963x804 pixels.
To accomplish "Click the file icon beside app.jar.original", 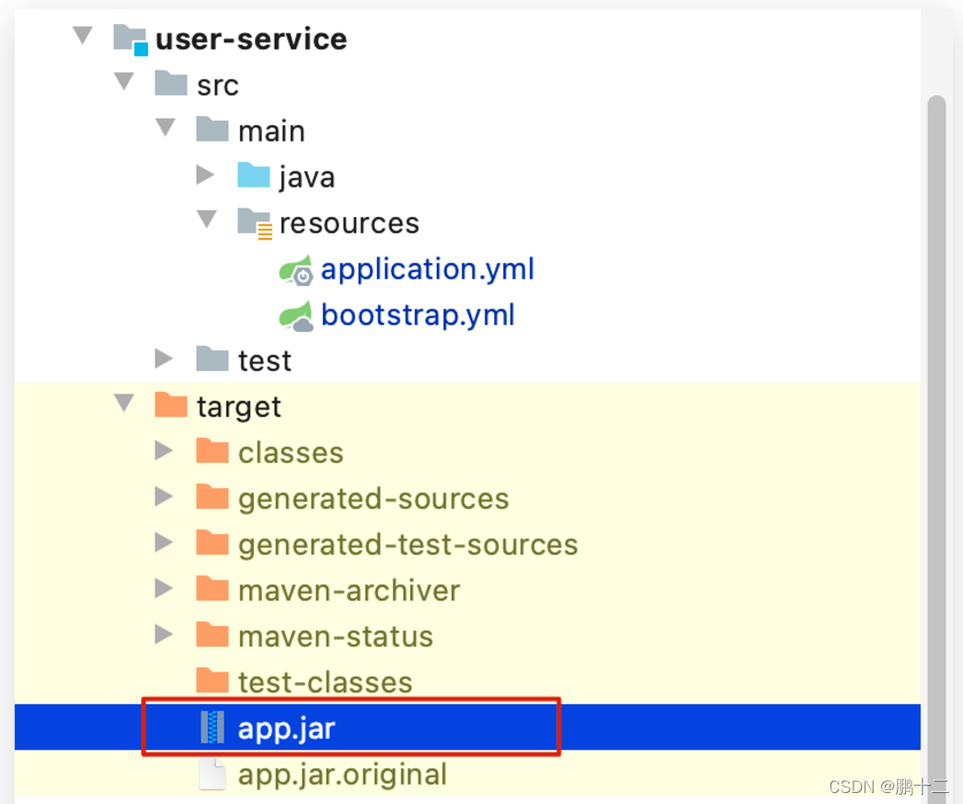I will [211, 774].
